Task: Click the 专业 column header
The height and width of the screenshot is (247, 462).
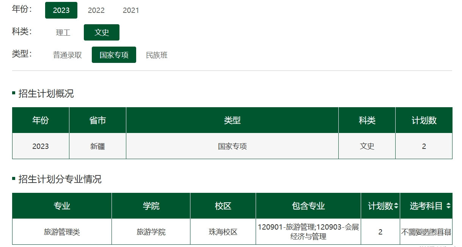Action: click(62, 206)
